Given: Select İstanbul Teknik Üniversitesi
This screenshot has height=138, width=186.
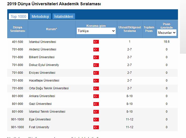Looking at the screenshot, I should (x=47, y=112).
